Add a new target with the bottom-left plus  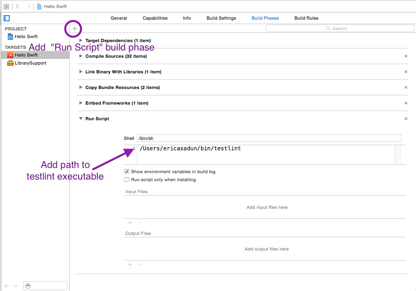point(6,286)
